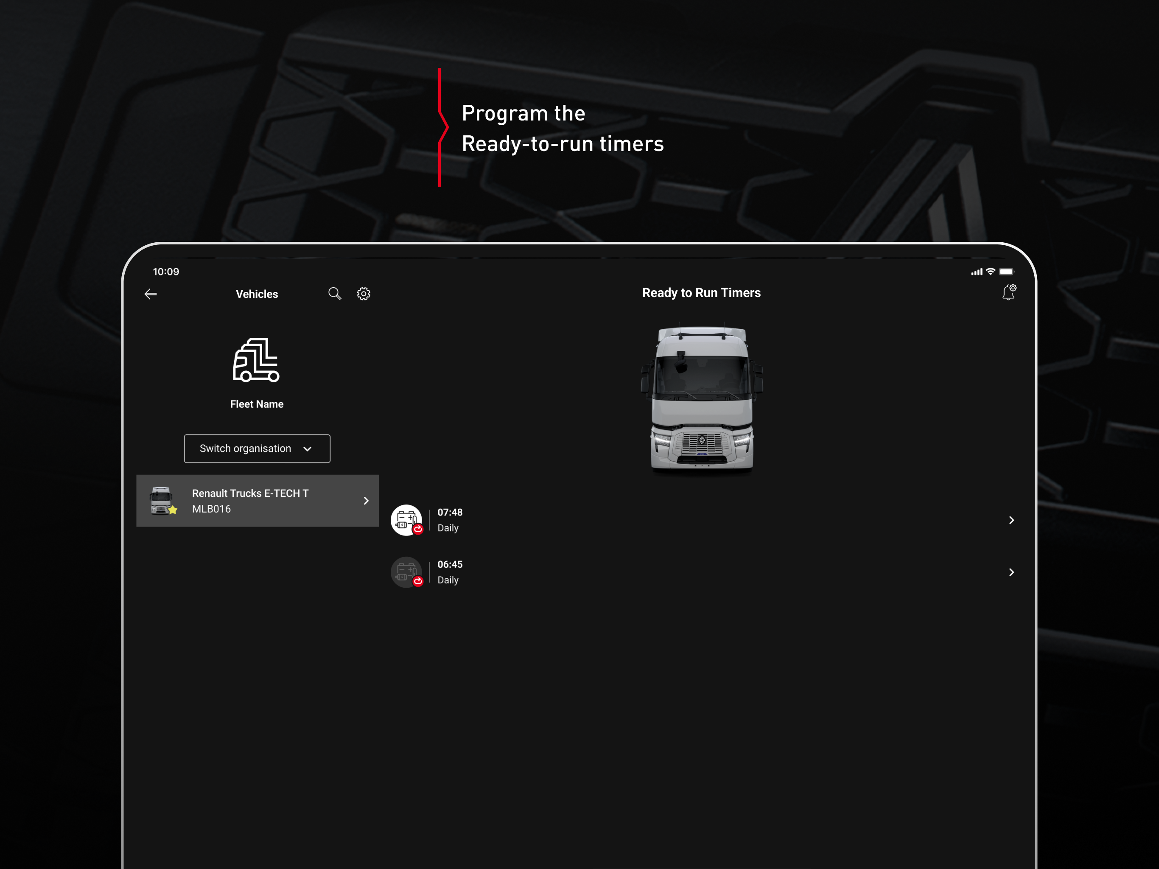Toggle the 06:45 timer battery icon
The width and height of the screenshot is (1159, 869).
click(406, 572)
